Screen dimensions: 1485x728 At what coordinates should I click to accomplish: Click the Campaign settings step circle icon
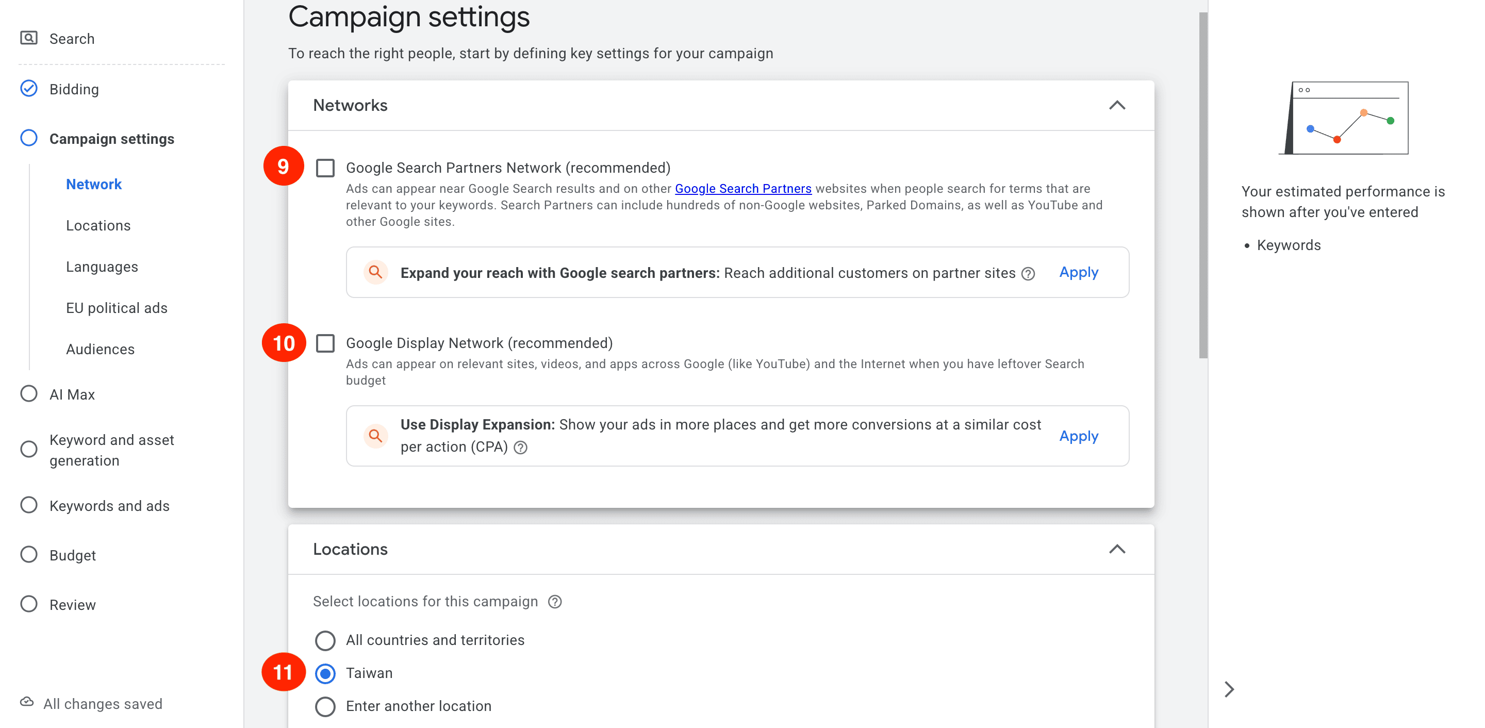point(29,138)
